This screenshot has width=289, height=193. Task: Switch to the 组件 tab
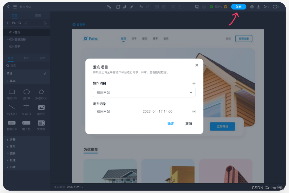click(10, 58)
